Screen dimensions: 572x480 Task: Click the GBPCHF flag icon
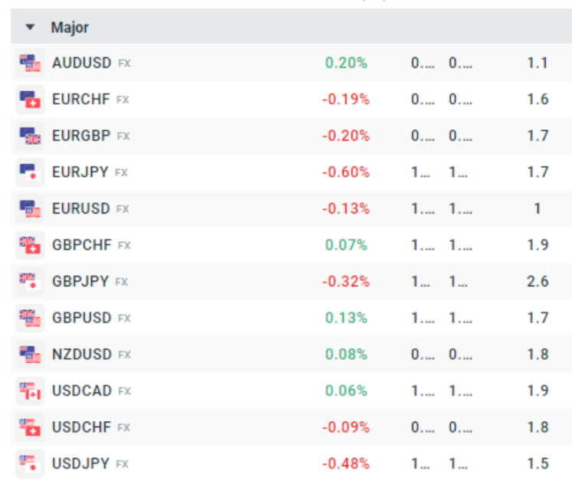31,245
